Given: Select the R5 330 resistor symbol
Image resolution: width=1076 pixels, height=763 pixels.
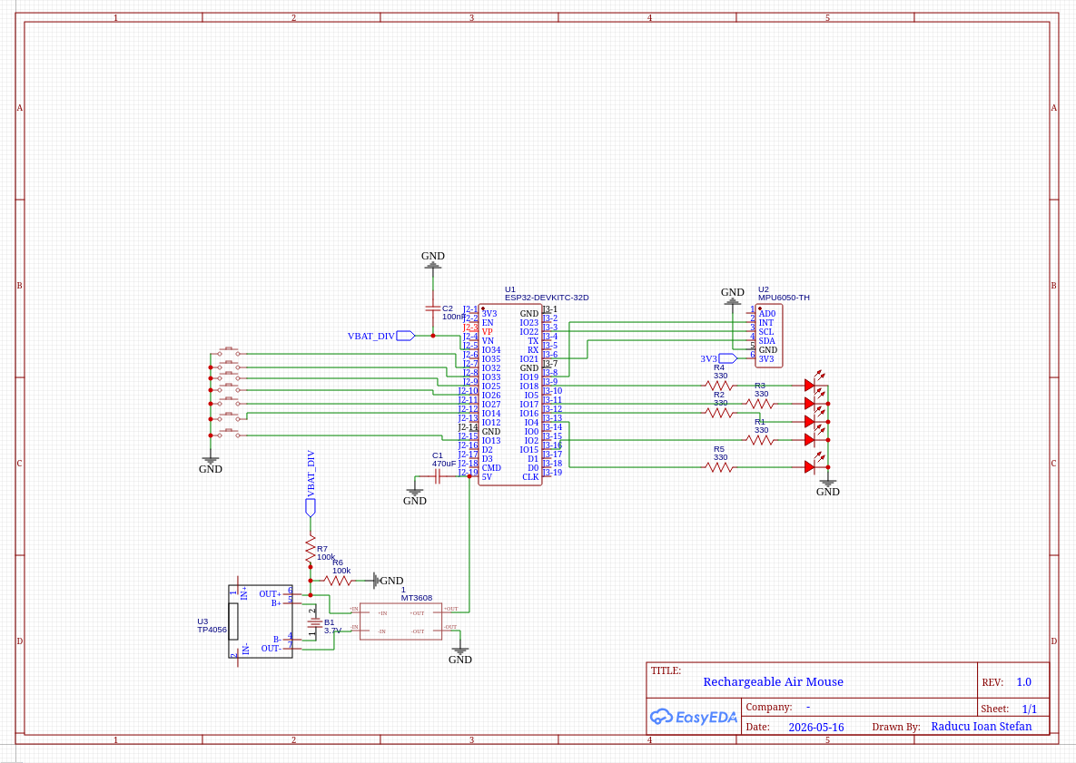Looking at the screenshot, I should click(719, 467).
